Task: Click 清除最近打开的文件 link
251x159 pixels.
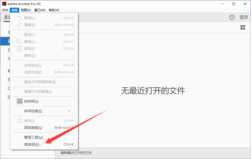Action: point(76,153)
